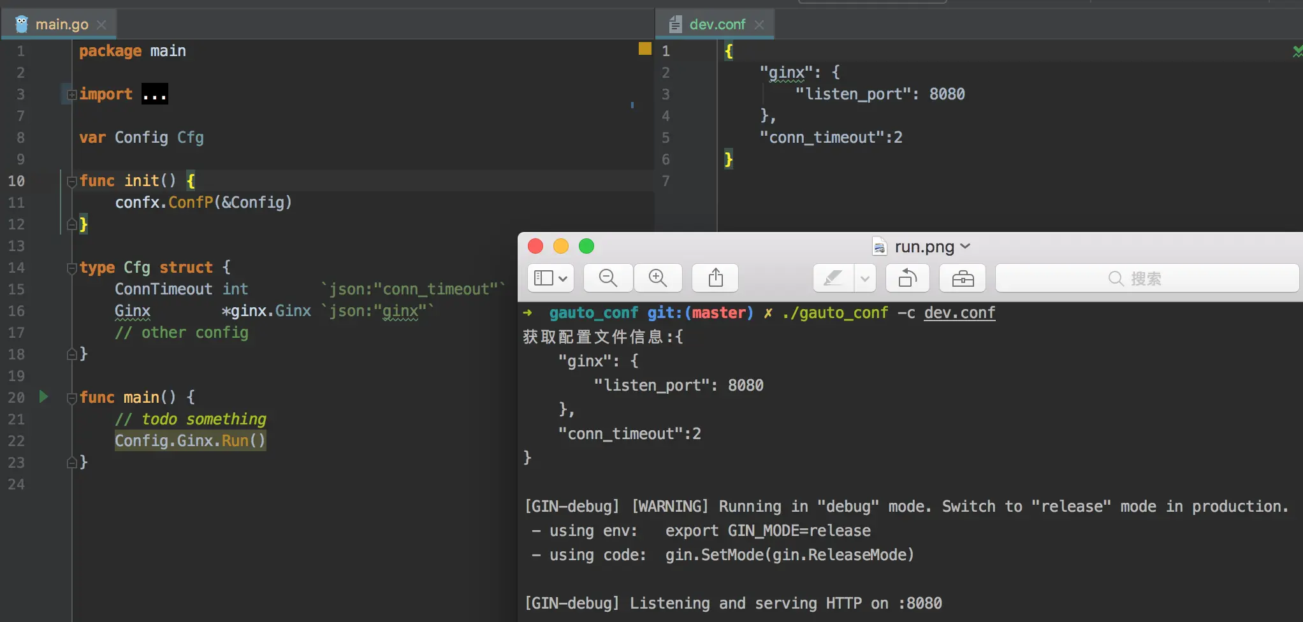Open the highlight color dropdown arrow

(865, 278)
